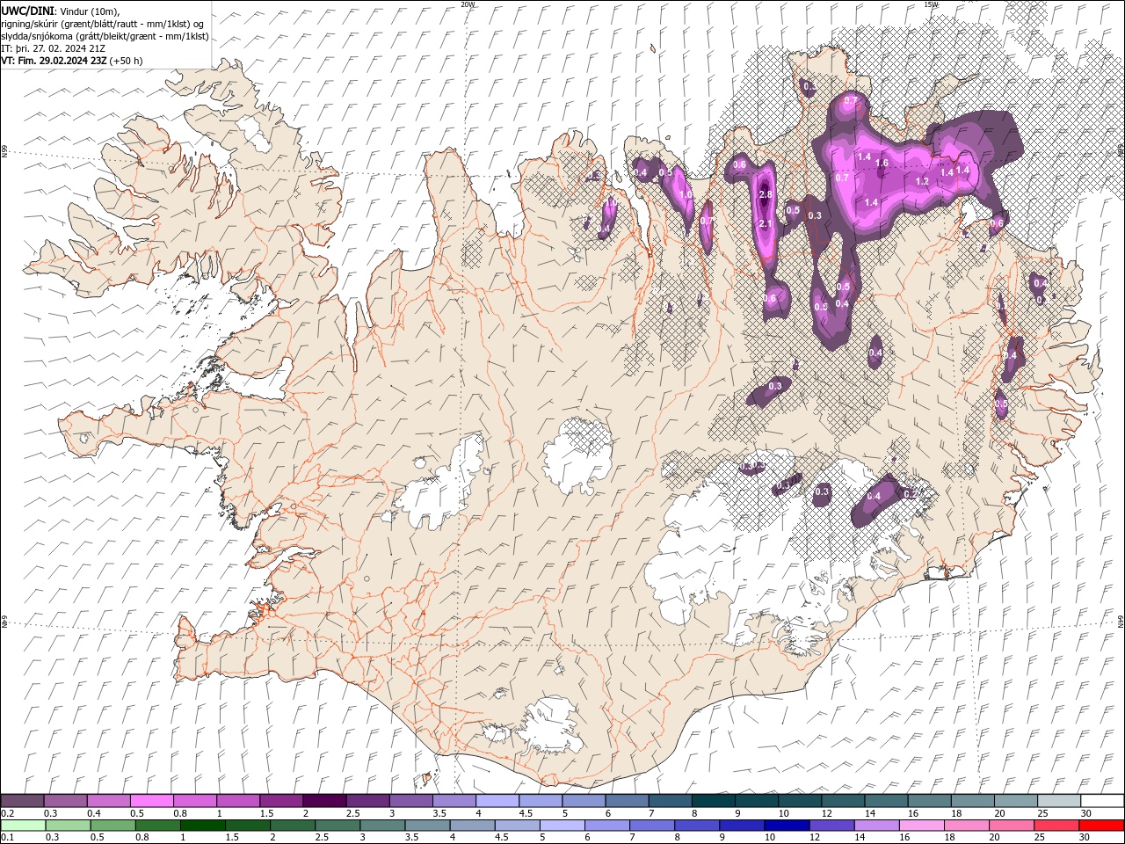Click the '4.5' label under upper legend

tap(526, 813)
